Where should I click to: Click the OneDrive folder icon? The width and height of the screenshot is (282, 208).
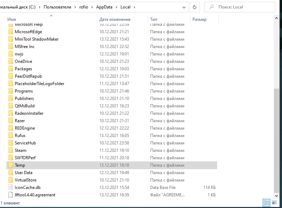coord(11,61)
